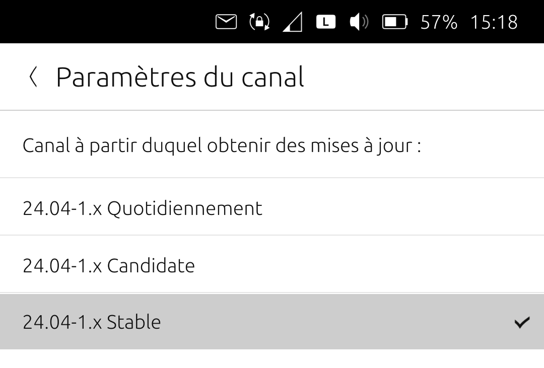Click the 'L' keyboard layout indicator

coord(325,22)
